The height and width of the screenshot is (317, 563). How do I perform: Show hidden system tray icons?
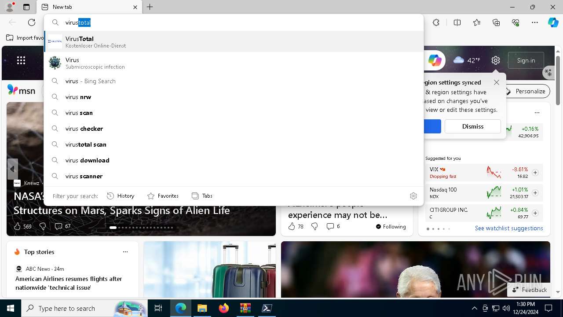474,308
